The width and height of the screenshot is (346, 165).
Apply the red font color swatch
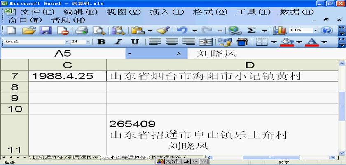coord(312,42)
